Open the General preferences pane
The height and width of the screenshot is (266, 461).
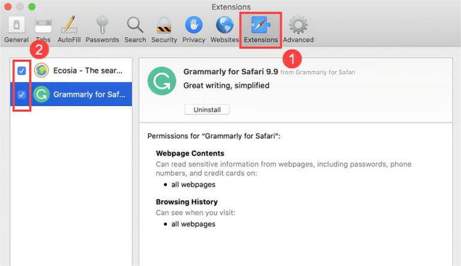(16, 29)
